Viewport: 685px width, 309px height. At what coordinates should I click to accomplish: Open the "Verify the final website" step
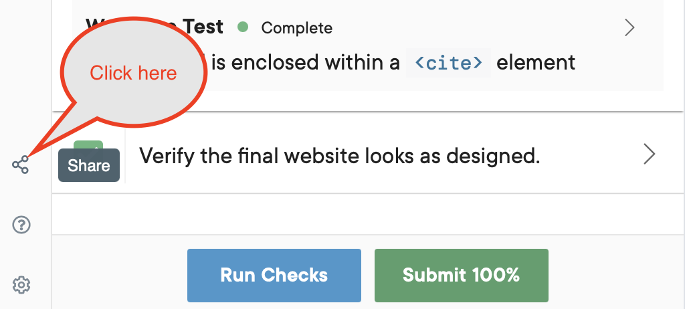point(338,156)
